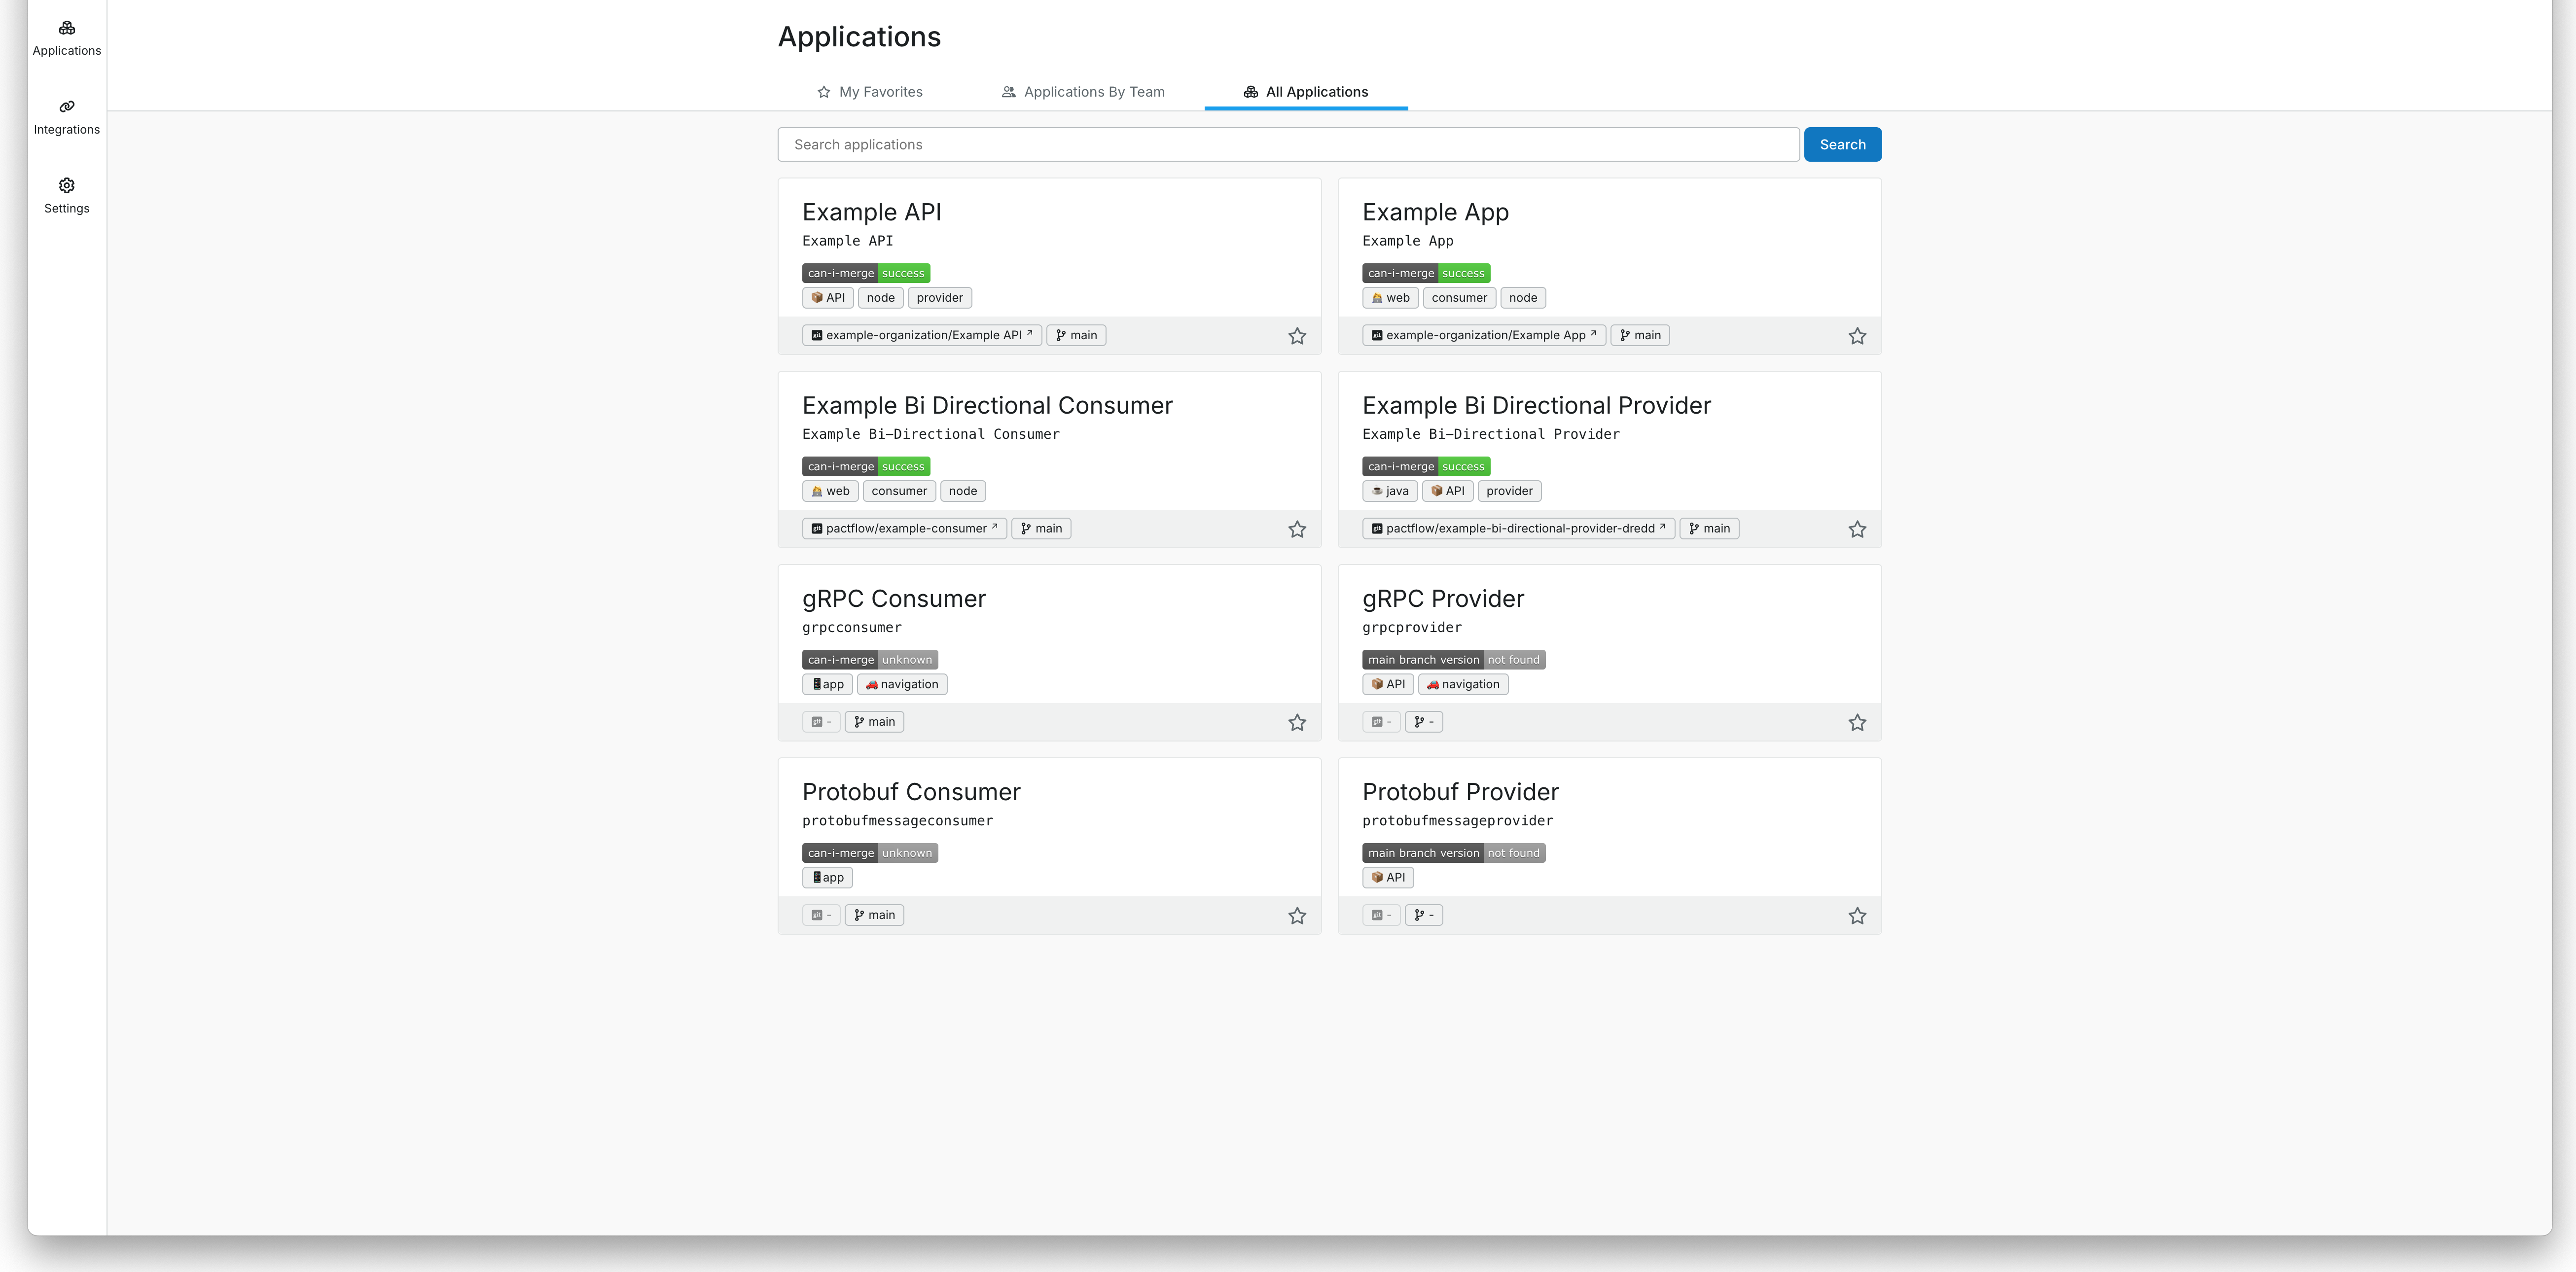This screenshot has height=1272, width=2576.
Task: Open the pactflow/example-bi-directional-provider-dredd repository
Action: coord(1518,528)
